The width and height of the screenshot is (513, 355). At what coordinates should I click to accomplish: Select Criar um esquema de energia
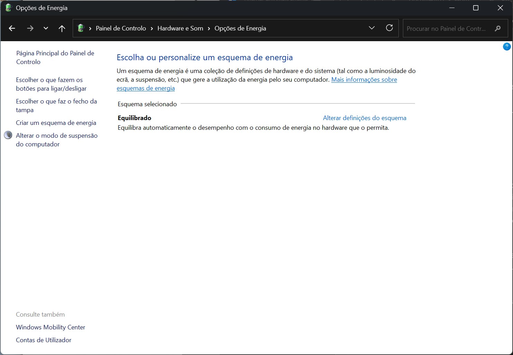(56, 122)
